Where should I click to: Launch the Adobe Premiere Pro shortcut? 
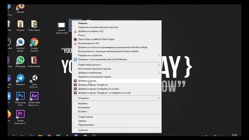pyautogui.click(x=21, y=117)
